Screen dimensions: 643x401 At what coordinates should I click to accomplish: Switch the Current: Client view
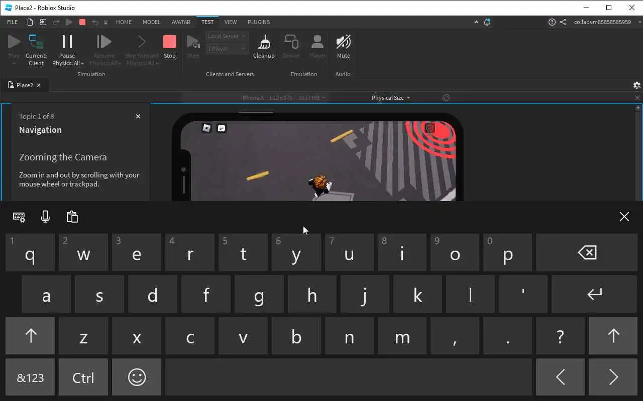[x=36, y=50]
